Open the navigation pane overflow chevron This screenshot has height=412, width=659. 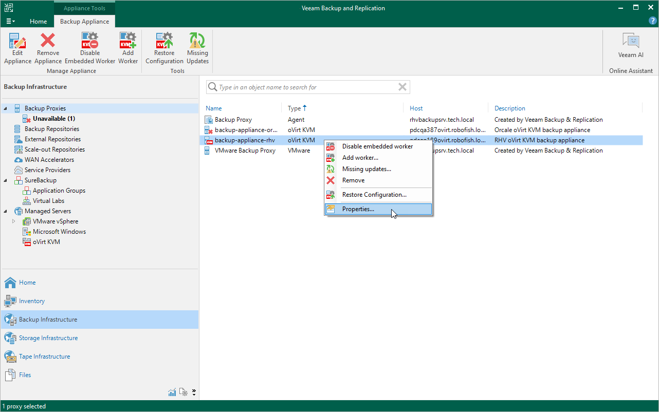tap(194, 392)
